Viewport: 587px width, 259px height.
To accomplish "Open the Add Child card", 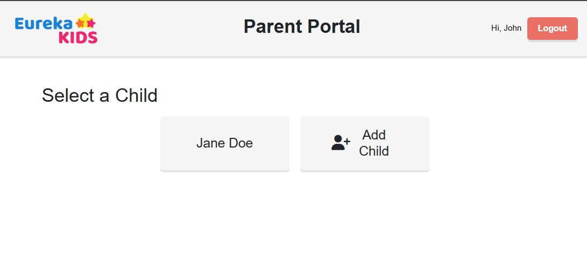I will point(365,144).
